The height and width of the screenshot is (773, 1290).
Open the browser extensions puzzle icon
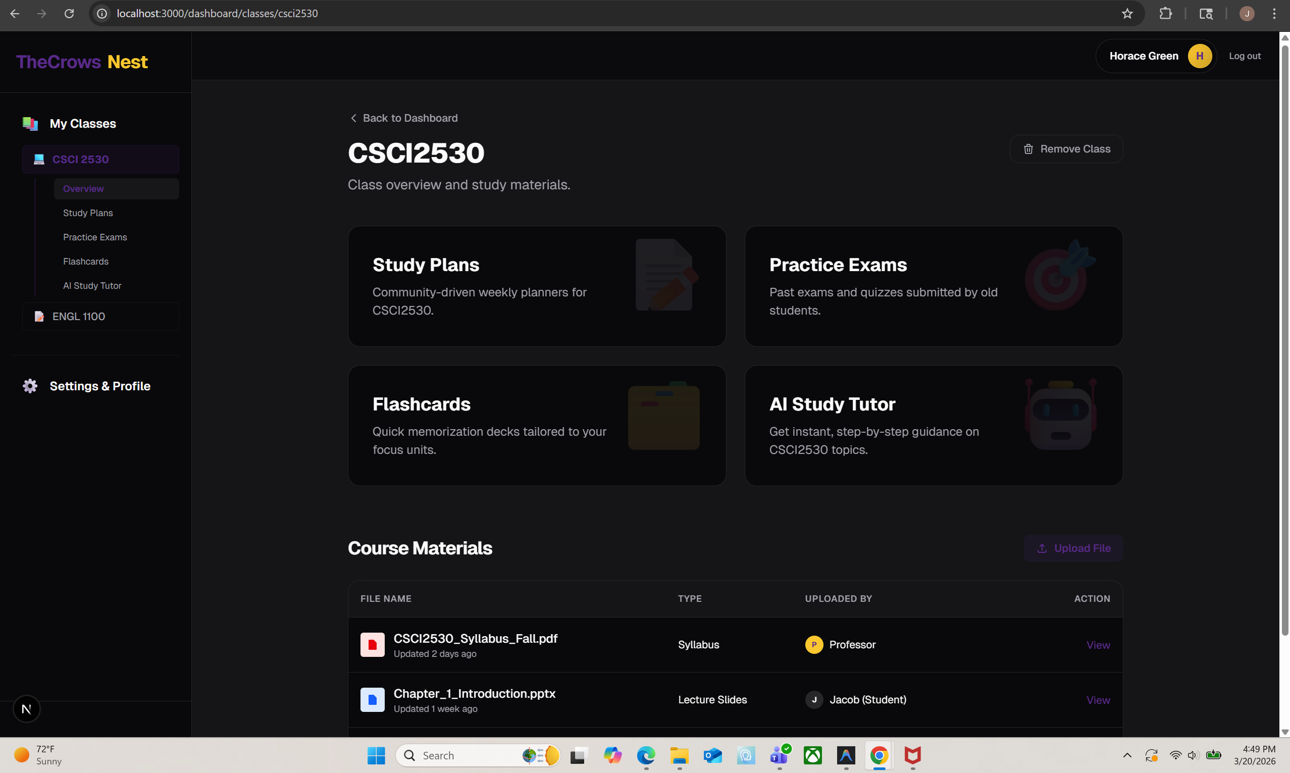pyautogui.click(x=1165, y=14)
